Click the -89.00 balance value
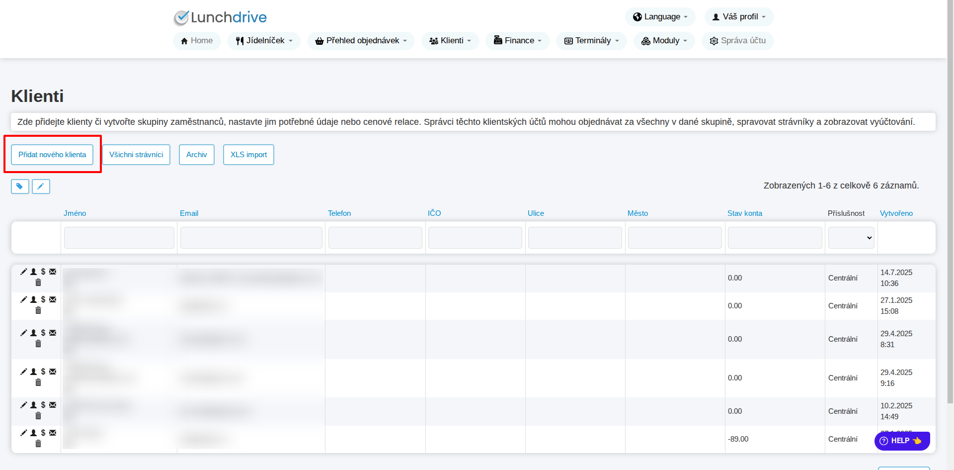Viewport: 954px width, 470px height. (738, 439)
